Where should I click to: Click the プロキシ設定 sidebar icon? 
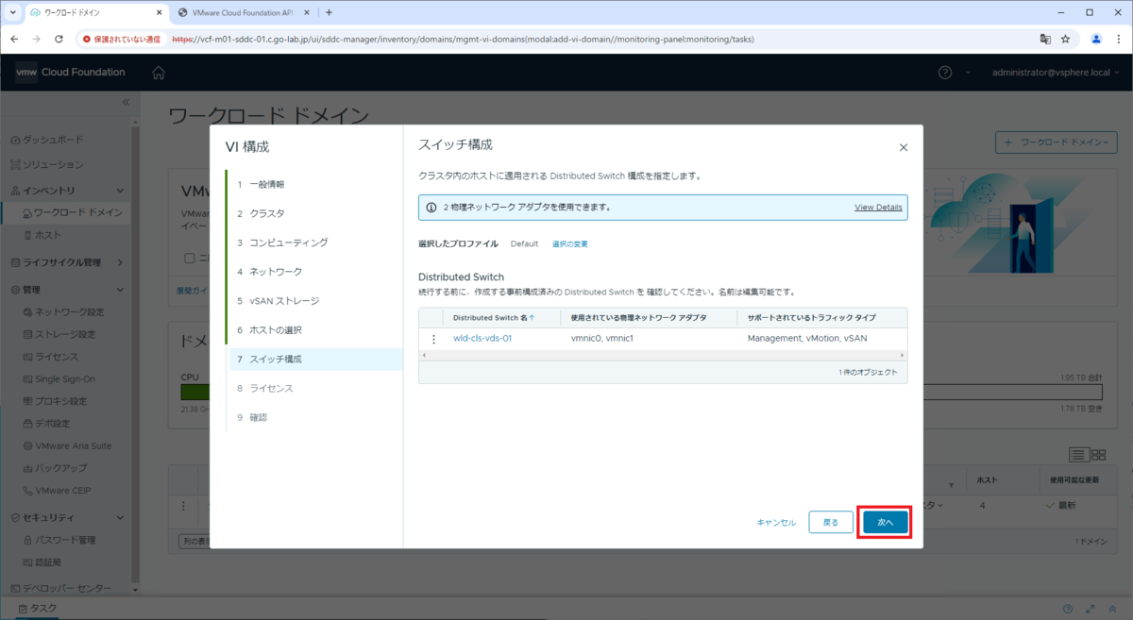coord(27,401)
